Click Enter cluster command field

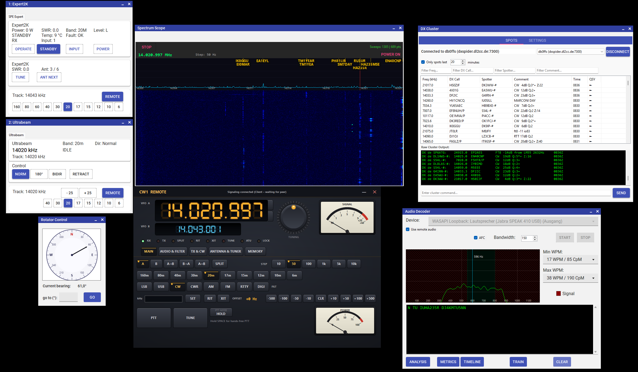point(516,193)
